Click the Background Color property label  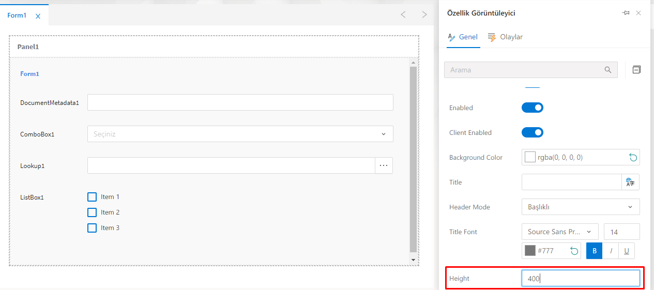click(x=476, y=157)
